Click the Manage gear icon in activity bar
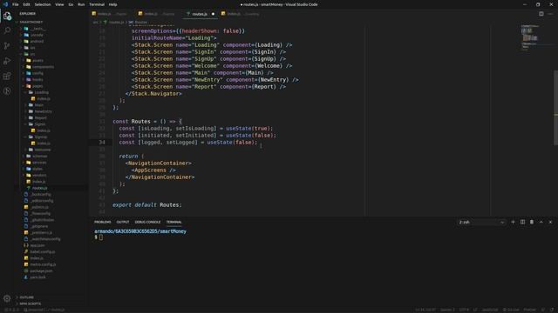558x313 pixels. 7,298
